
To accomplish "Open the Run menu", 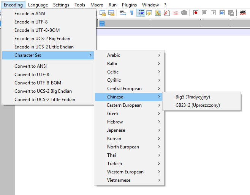I will pyautogui.click(x=112, y=5).
